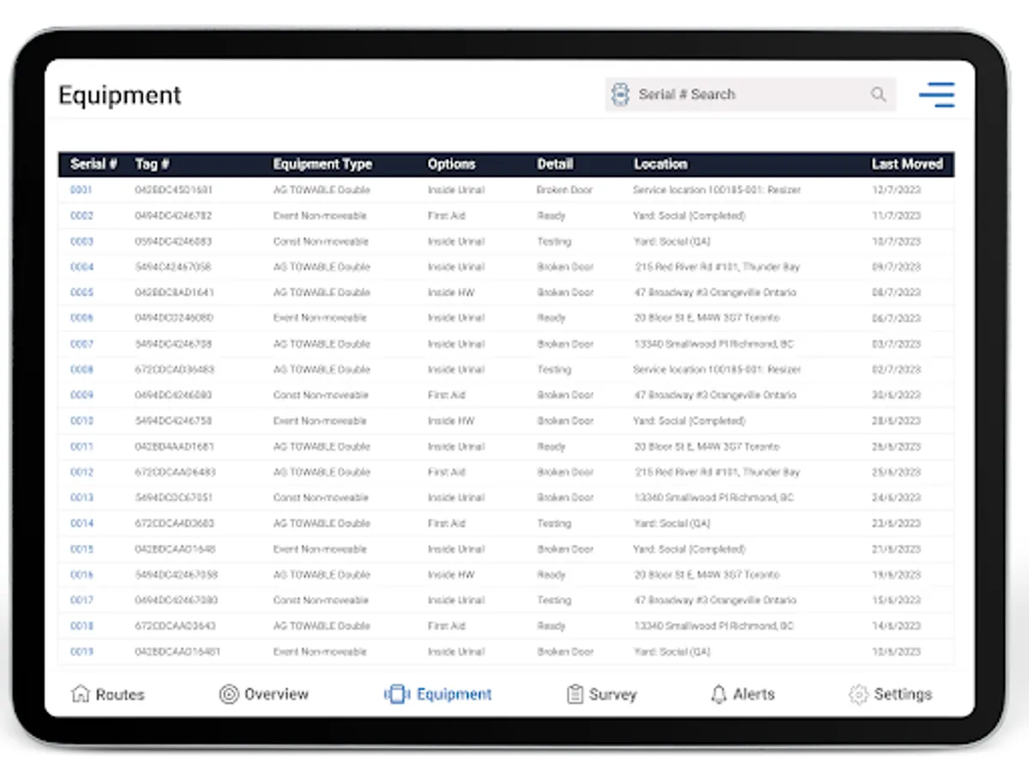
Task: Click 'Testing' detail in row 0017
Action: click(554, 600)
